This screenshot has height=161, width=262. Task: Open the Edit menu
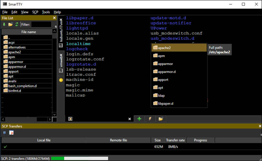(14, 12)
